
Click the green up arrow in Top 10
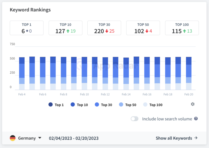pyautogui.click(x=68, y=31)
